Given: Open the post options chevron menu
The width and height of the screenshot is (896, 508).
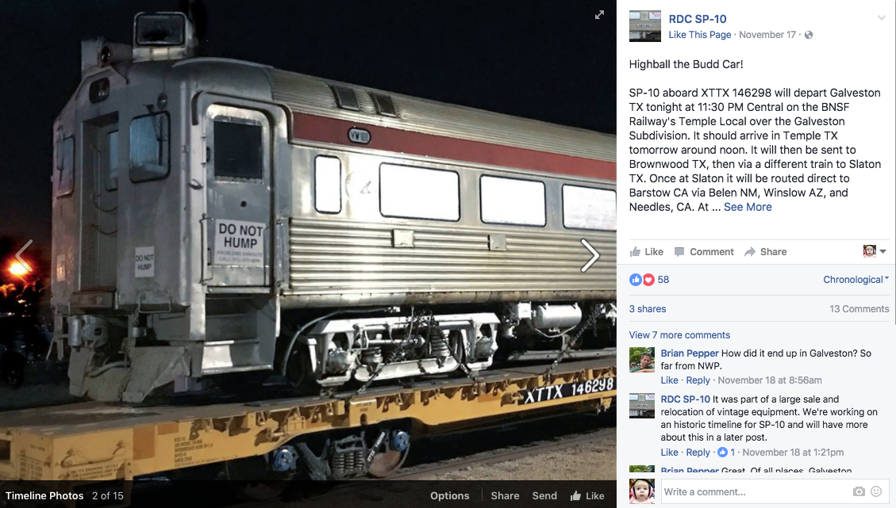Looking at the screenshot, I should tap(881, 18).
